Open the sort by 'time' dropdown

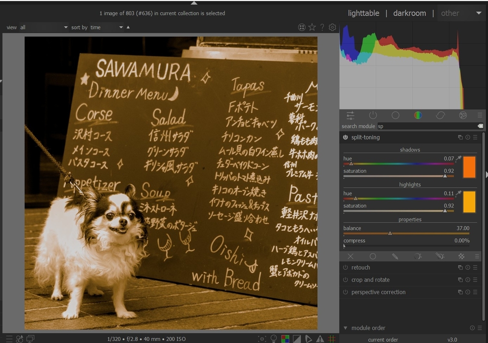[x=107, y=27]
